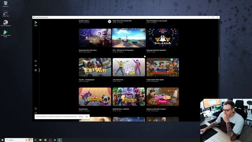252x142 pixels.
Task: Click the Just Dance Now title text
Action: [118, 80]
